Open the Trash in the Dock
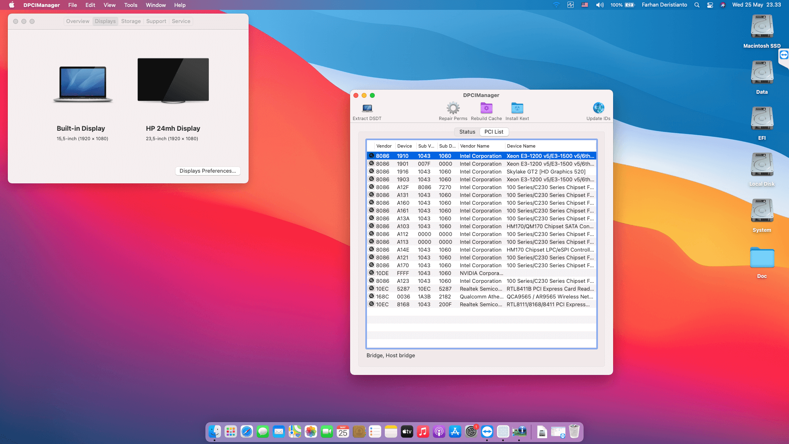 (574, 432)
